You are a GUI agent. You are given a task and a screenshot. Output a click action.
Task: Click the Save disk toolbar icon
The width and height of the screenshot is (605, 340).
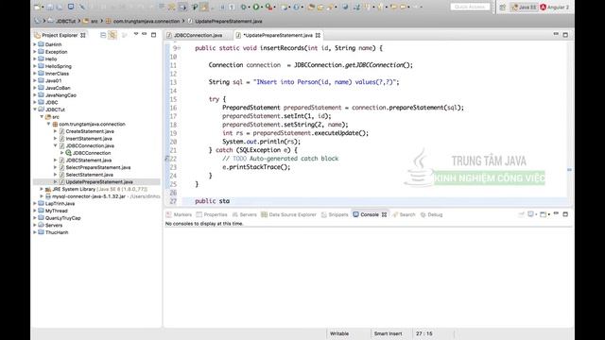[x=50, y=7]
